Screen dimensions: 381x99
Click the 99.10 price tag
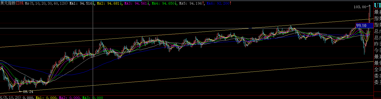[365, 26]
